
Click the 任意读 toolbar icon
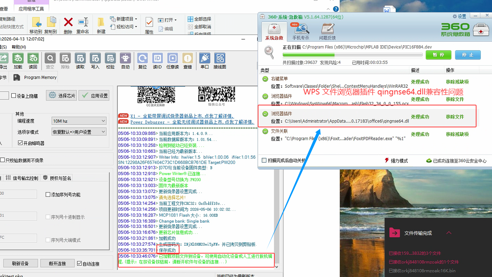click(172, 58)
